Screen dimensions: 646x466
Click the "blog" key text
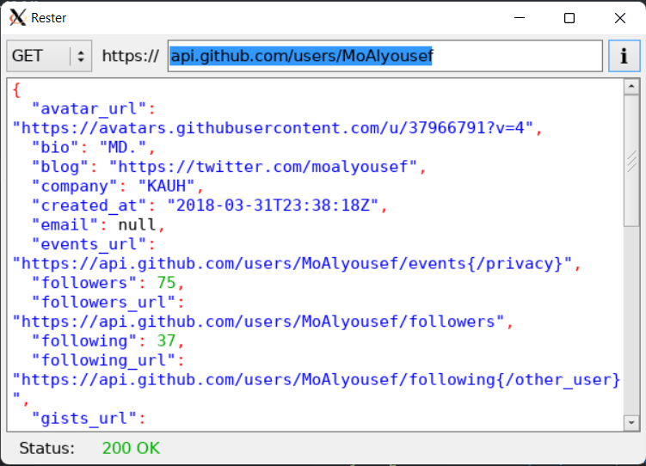(x=60, y=167)
